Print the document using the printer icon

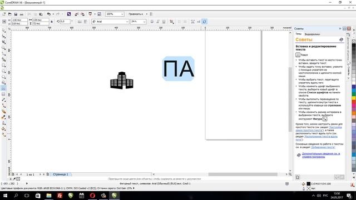[x=22, y=14]
